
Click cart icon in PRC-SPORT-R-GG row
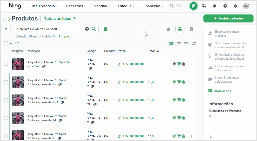[179, 100]
